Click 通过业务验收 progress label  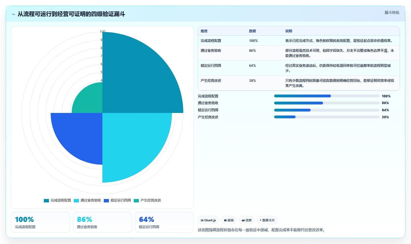tap(208, 103)
